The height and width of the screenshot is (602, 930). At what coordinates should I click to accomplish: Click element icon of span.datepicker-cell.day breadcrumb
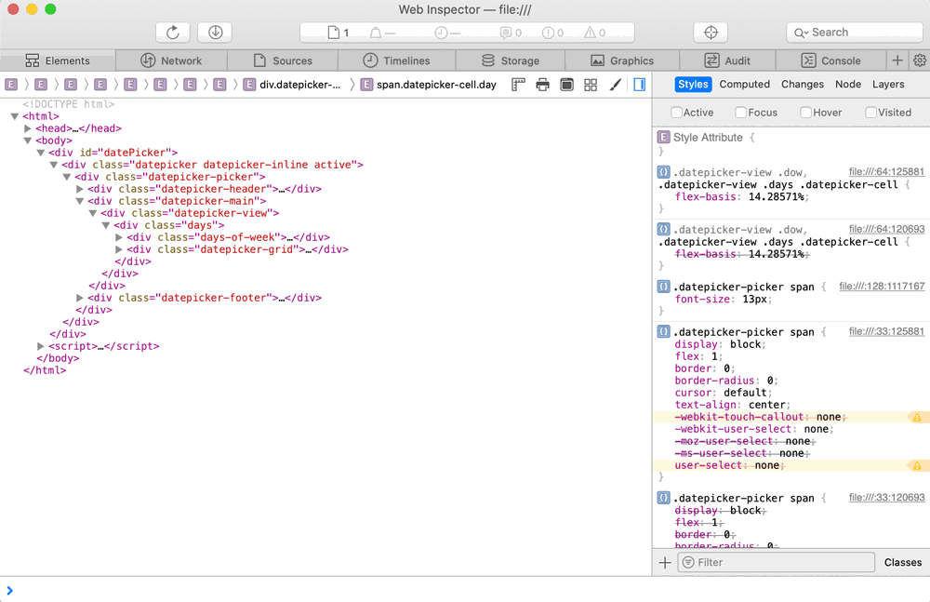367,85
